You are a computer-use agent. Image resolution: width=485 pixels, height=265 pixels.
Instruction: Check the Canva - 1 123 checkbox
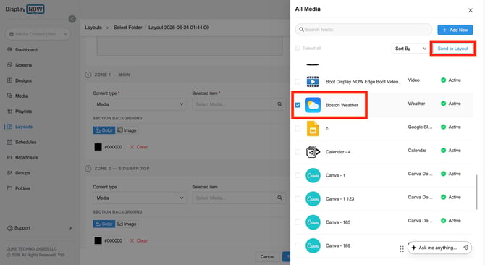(x=298, y=199)
